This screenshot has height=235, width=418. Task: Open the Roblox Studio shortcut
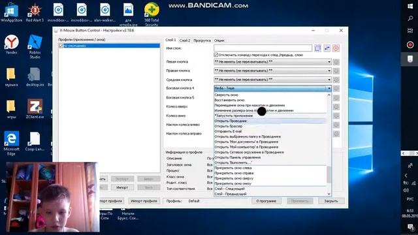pyautogui.click(x=35, y=46)
